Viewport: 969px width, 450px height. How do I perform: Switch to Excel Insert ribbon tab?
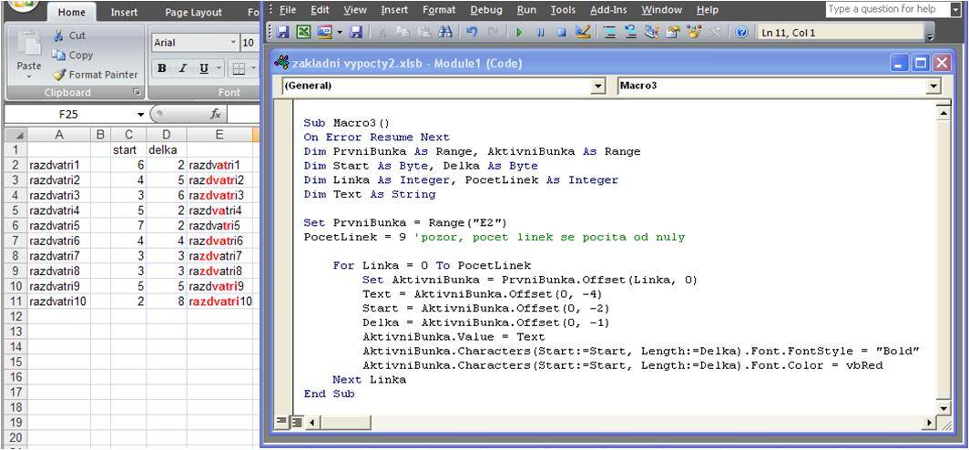(124, 12)
